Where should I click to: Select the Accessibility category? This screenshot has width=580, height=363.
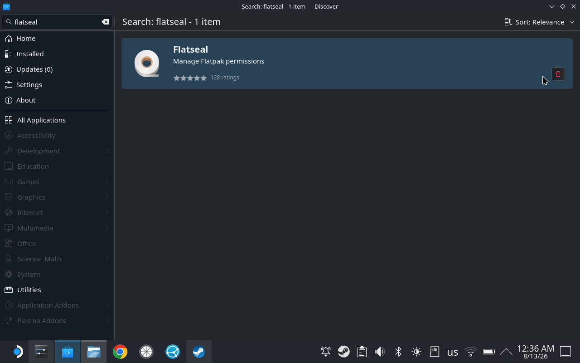tap(57, 136)
